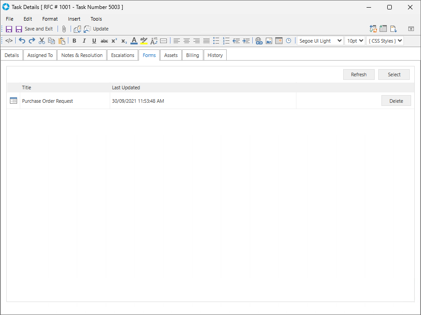The image size is (421, 315).
Task: Click the Last Updated column header
Action: click(126, 87)
